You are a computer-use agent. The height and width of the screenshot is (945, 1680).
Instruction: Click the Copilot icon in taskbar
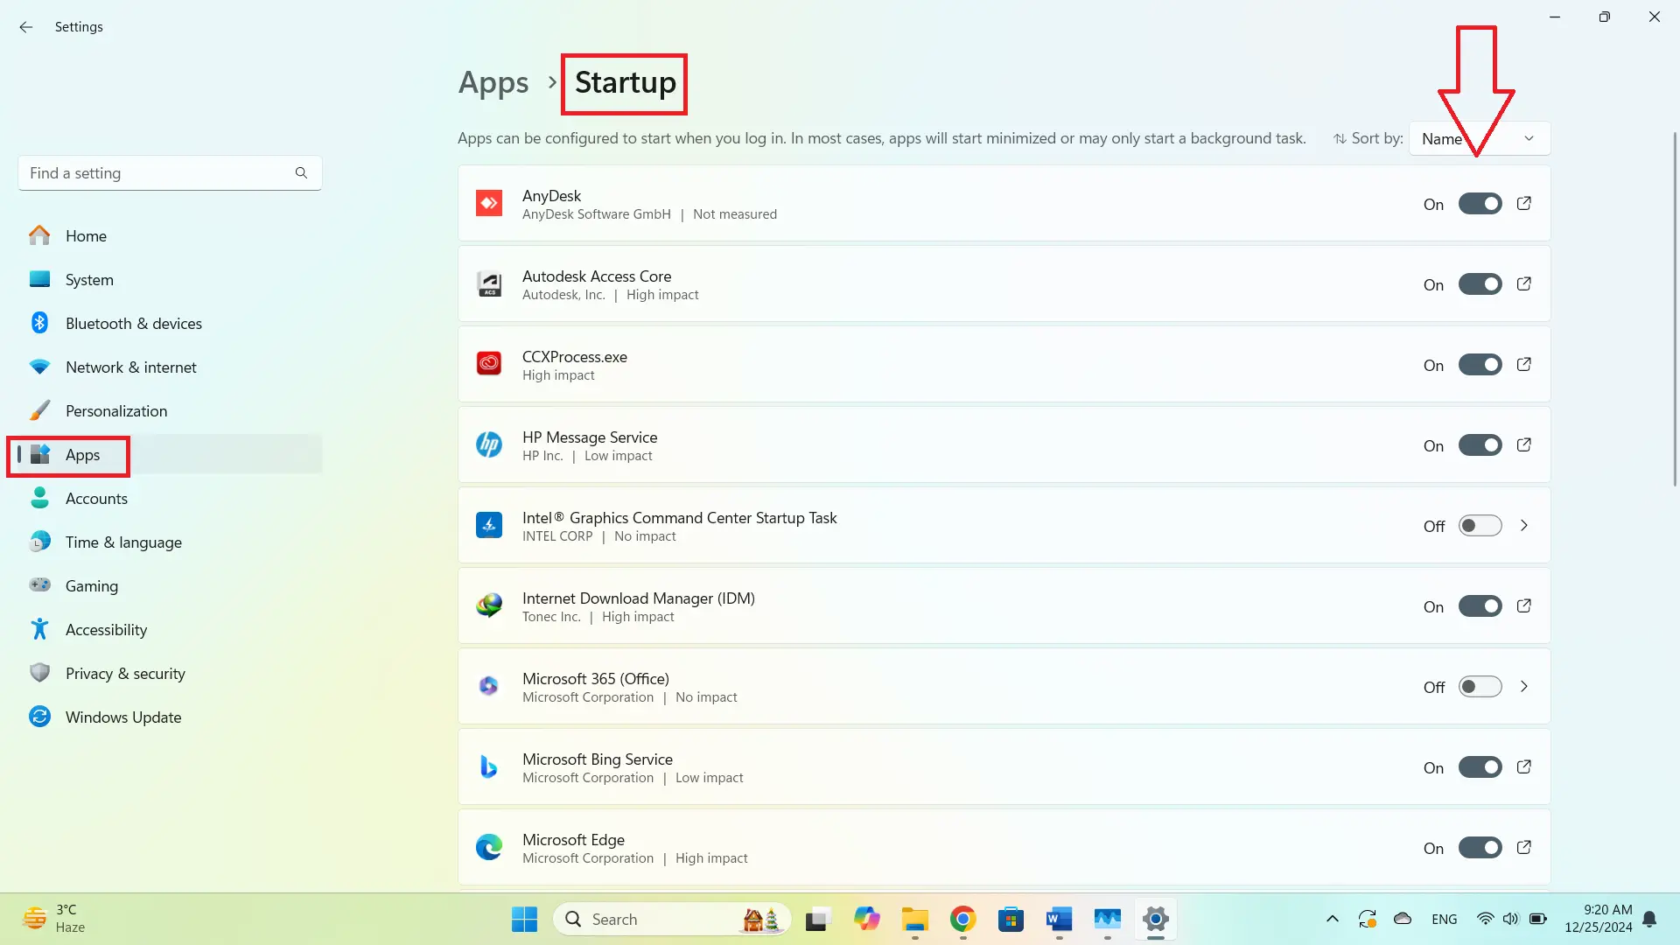866,920
